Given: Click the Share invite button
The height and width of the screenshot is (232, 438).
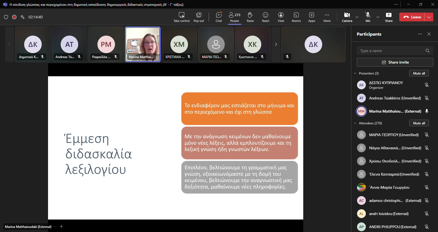Looking at the screenshot, I should 395,62.
